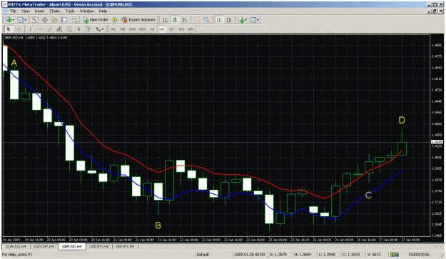
Task: Toggle chart auto scroll icon
Action: coord(219,19)
